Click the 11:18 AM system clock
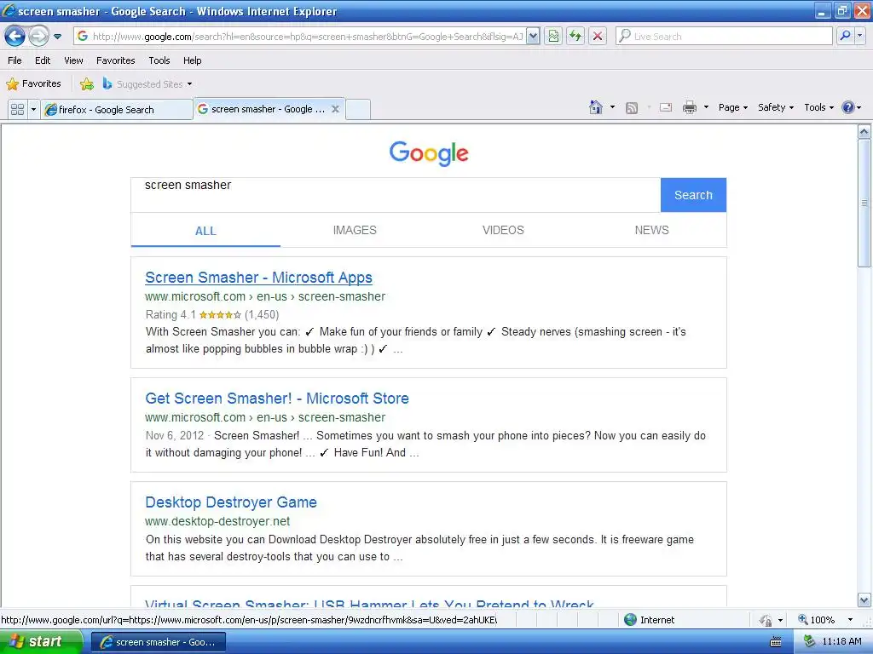This screenshot has height=654, width=873. (841, 642)
